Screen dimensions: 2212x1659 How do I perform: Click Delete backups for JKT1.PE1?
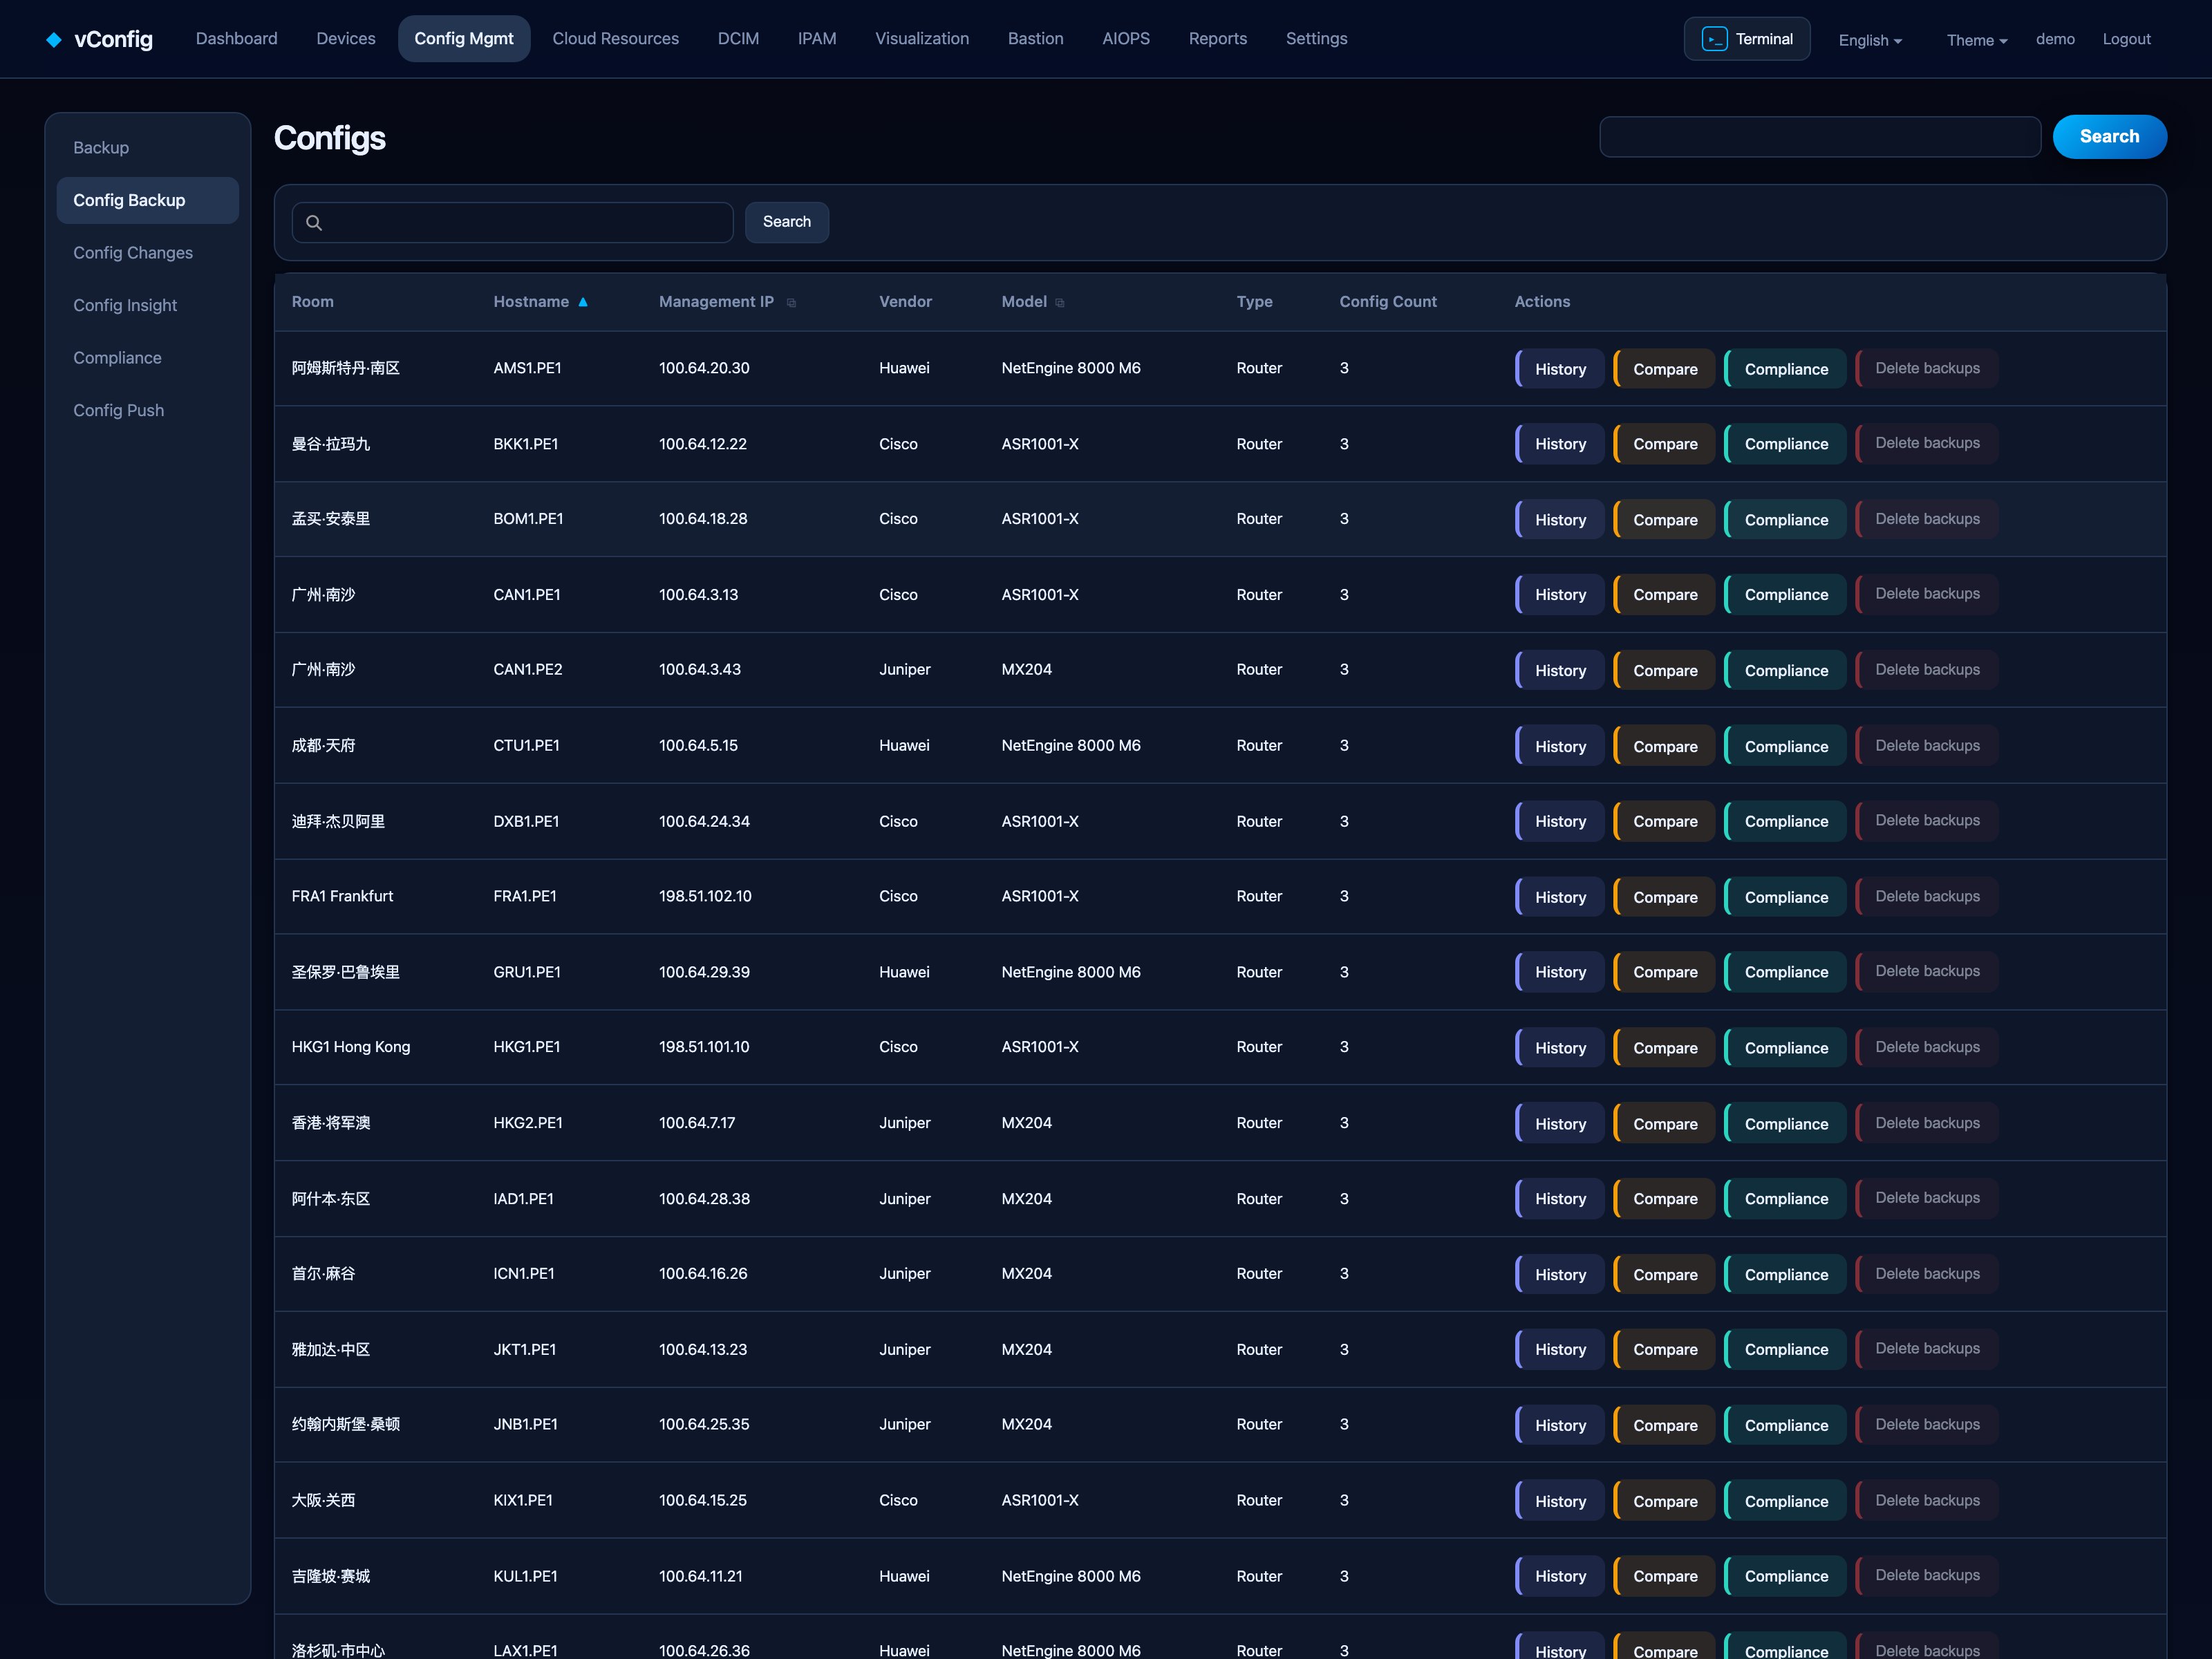[1926, 1349]
